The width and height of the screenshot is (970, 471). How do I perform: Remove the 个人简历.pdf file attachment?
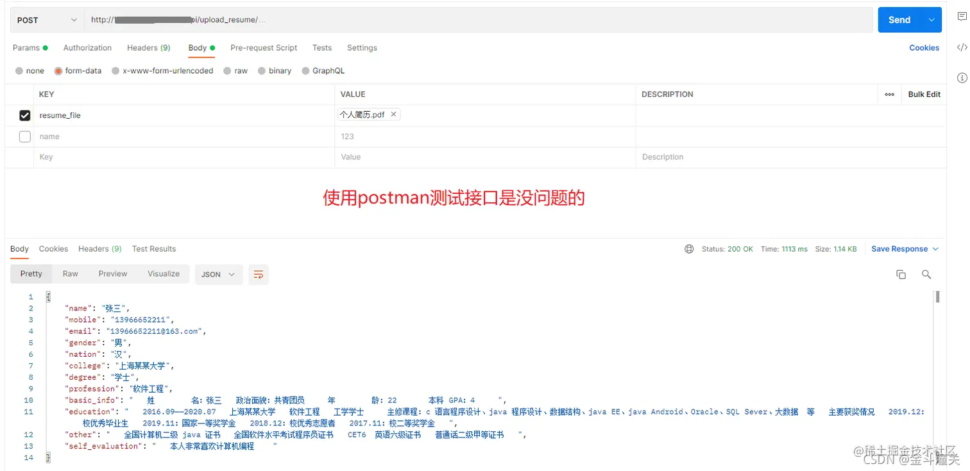[394, 114]
